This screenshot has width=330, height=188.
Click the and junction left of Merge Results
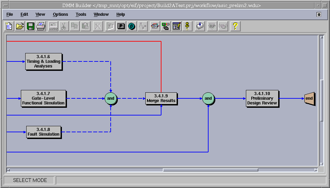pyautogui.click(x=111, y=98)
